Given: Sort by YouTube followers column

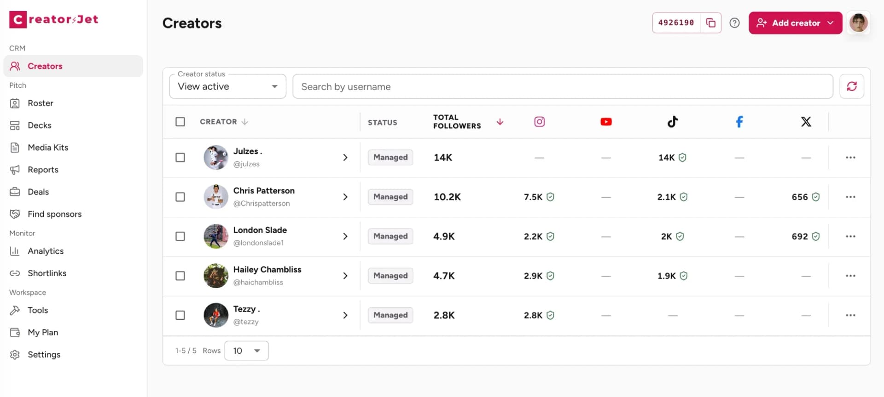Looking at the screenshot, I should tap(606, 122).
